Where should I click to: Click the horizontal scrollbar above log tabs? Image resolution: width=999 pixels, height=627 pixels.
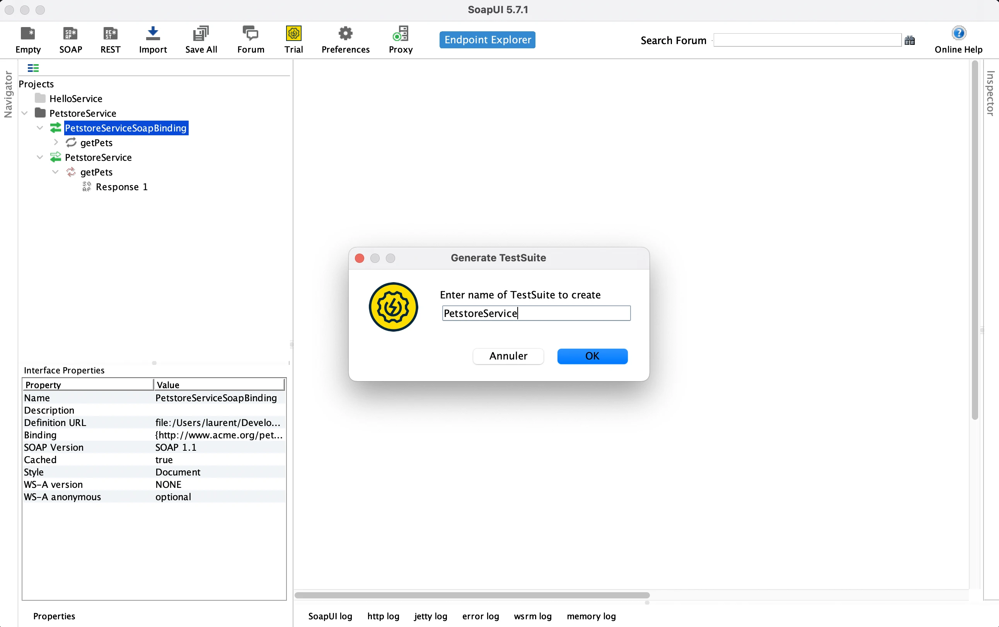[x=472, y=595]
